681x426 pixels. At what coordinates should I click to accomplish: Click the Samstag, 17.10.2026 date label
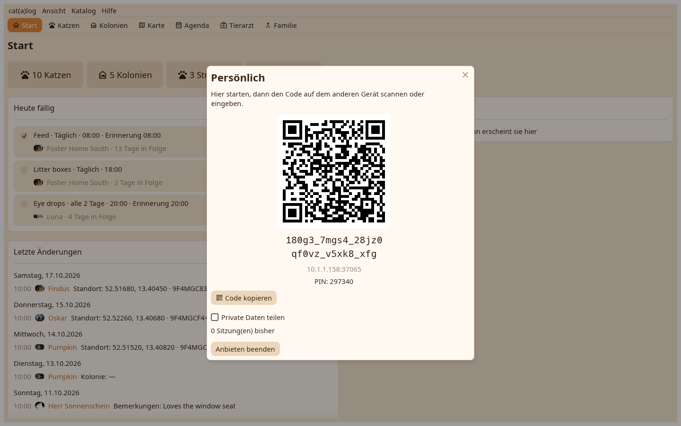tap(47, 275)
